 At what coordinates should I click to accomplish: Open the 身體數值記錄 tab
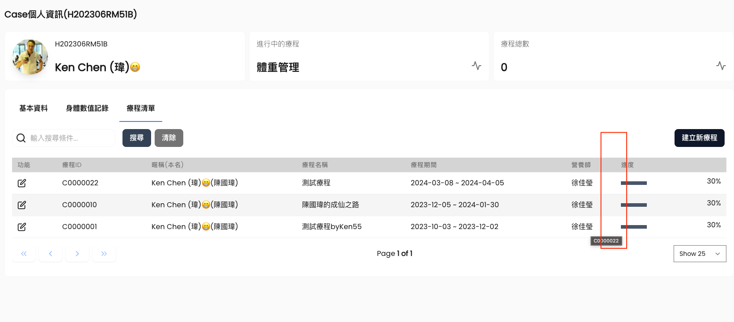coord(87,108)
